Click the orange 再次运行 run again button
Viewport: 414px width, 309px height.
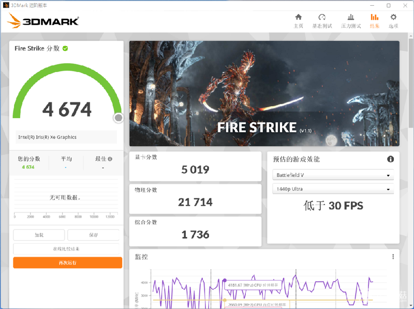click(68, 263)
